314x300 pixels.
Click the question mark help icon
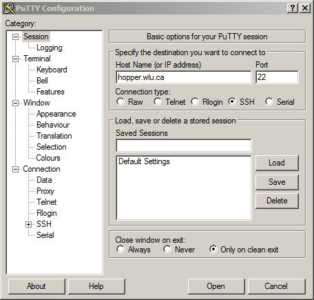(293, 8)
